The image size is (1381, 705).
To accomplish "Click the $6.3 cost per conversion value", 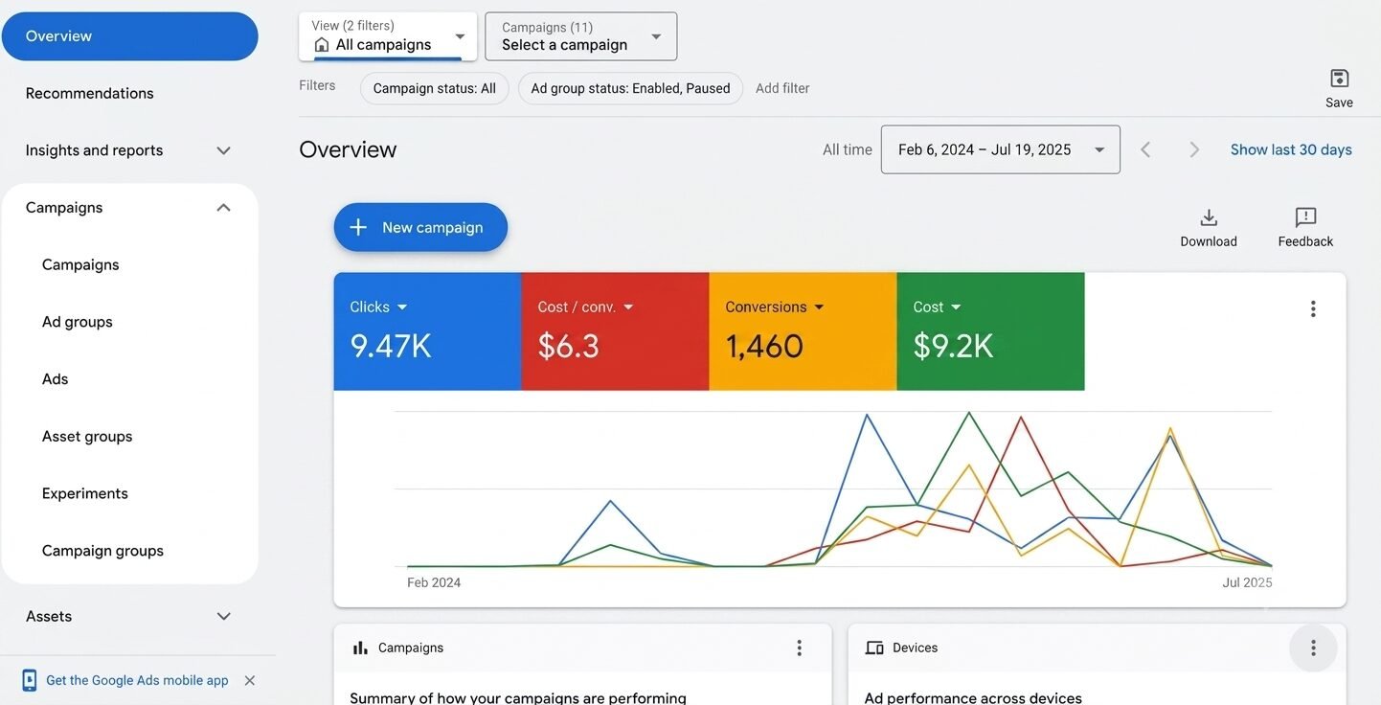I will pyautogui.click(x=569, y=346).
